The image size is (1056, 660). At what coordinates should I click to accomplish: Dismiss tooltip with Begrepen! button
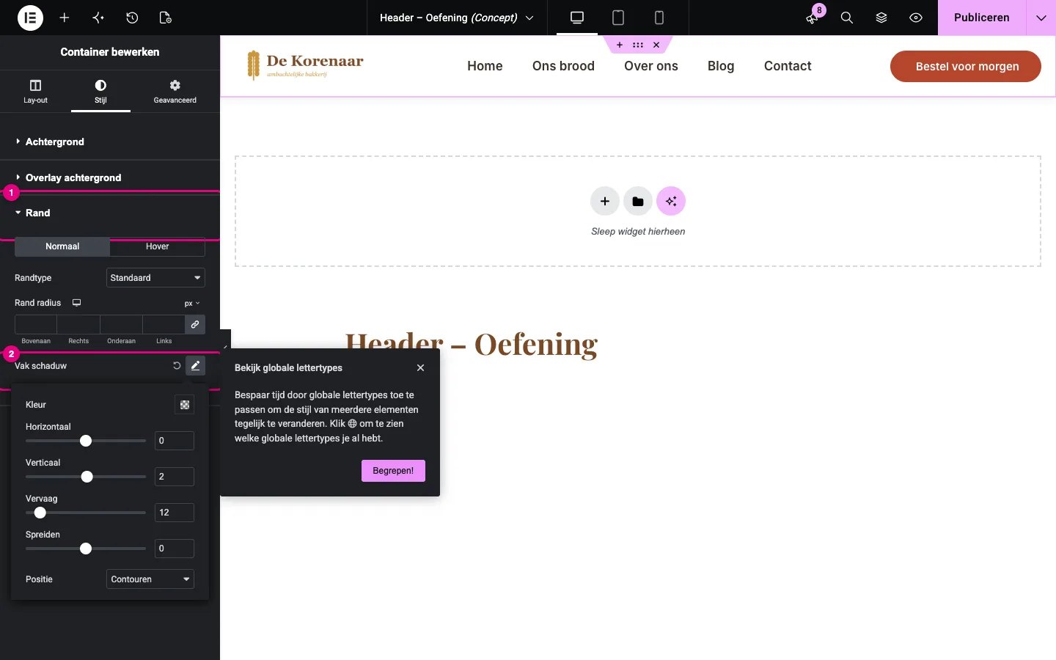(x=393, y=471)
